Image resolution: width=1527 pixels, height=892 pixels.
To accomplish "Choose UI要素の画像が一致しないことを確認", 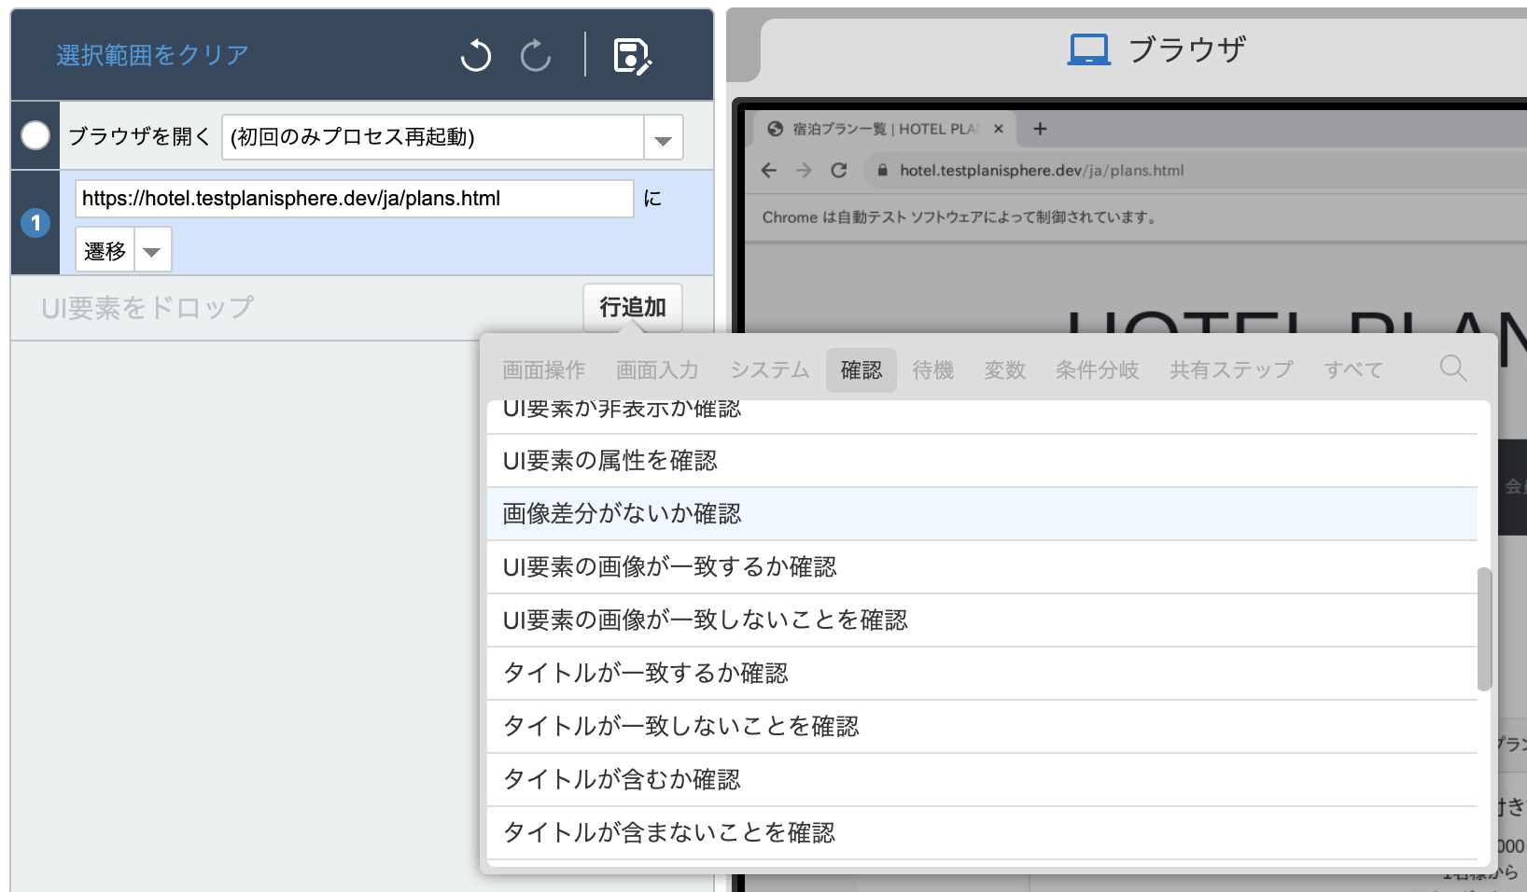I will (x=982, y=620).
